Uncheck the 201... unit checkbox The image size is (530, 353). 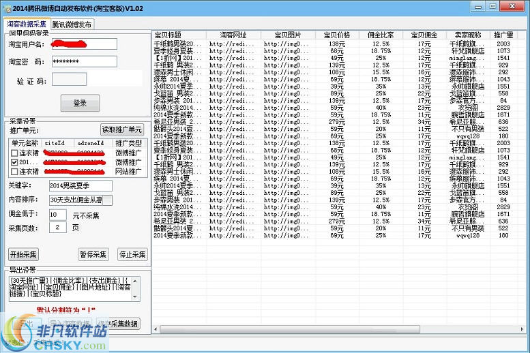pyautogui.click(x=14, y=162)
